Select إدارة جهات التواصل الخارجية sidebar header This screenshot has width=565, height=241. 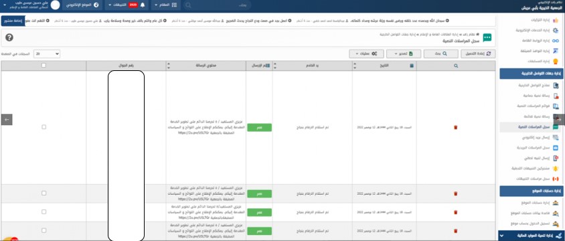click(x=532, y=74)
